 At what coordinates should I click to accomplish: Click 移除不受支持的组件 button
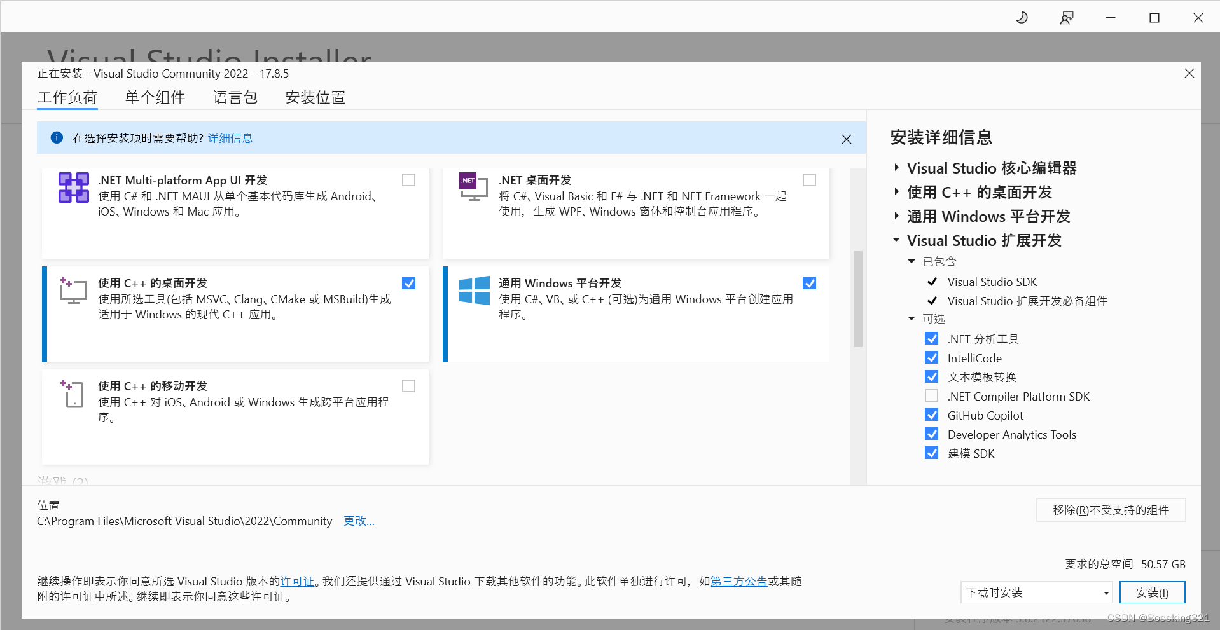pos(1111,510)
